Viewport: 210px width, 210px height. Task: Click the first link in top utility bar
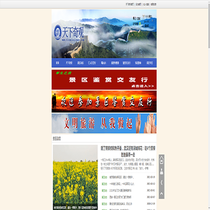[129, 4]
